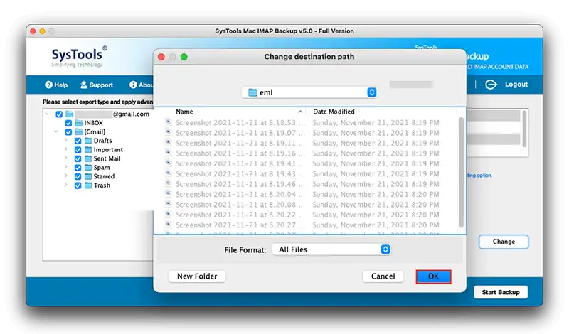569x334 pixels.
Task: Collapse the gmail.com account tree node
Action: point(47,114)
